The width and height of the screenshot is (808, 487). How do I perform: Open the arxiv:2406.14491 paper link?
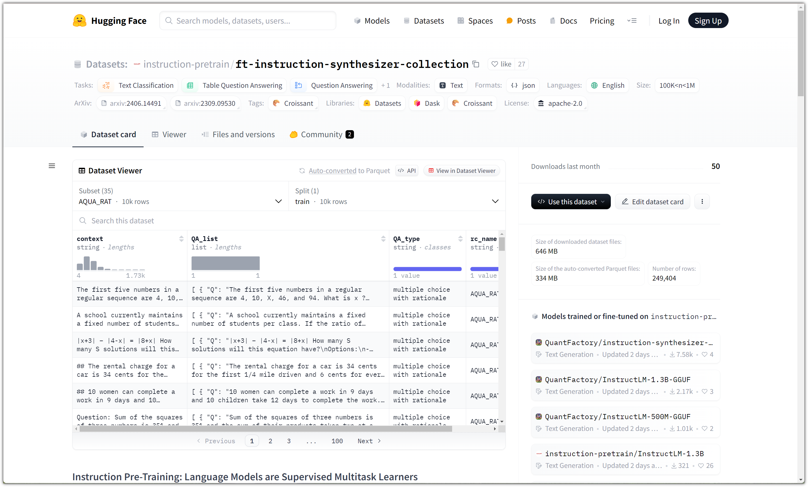click(x=132, y=103)
